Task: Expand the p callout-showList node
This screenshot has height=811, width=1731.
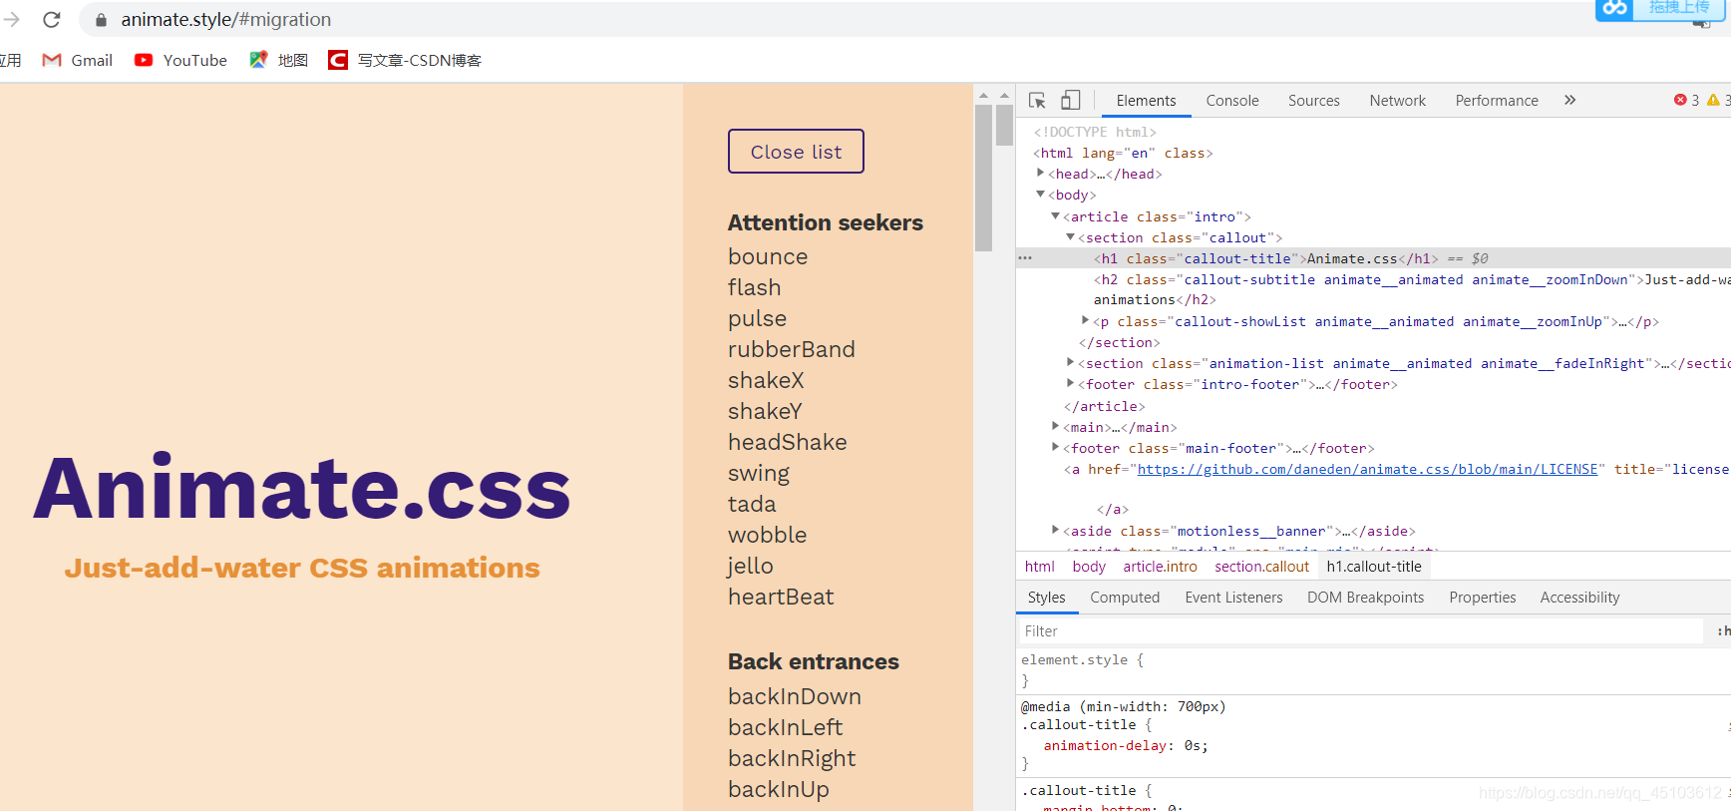Action: tap(1086, 321)
